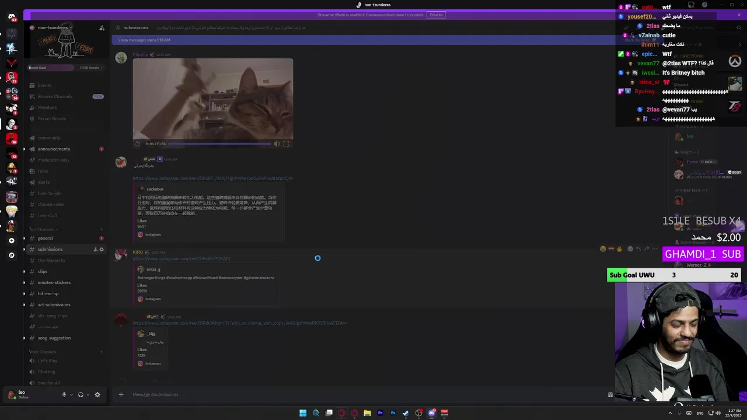
Task: Select the art-submissions channel
Action: (66, 304)
